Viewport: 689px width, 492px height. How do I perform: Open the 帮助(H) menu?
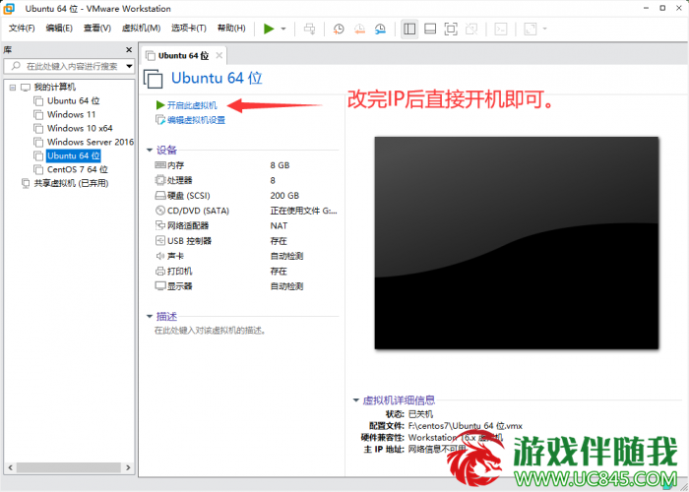(x=231, y=29)
